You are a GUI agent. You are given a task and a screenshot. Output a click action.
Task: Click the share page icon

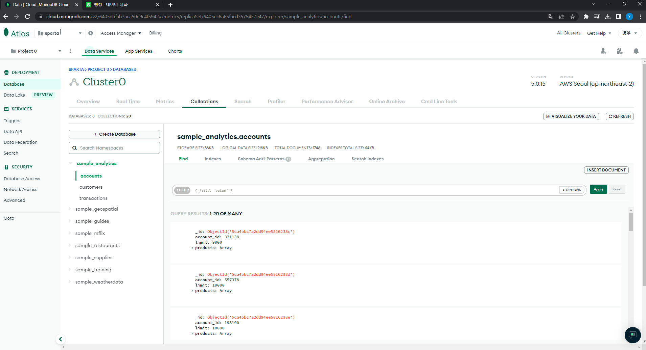tap(562, 17)
